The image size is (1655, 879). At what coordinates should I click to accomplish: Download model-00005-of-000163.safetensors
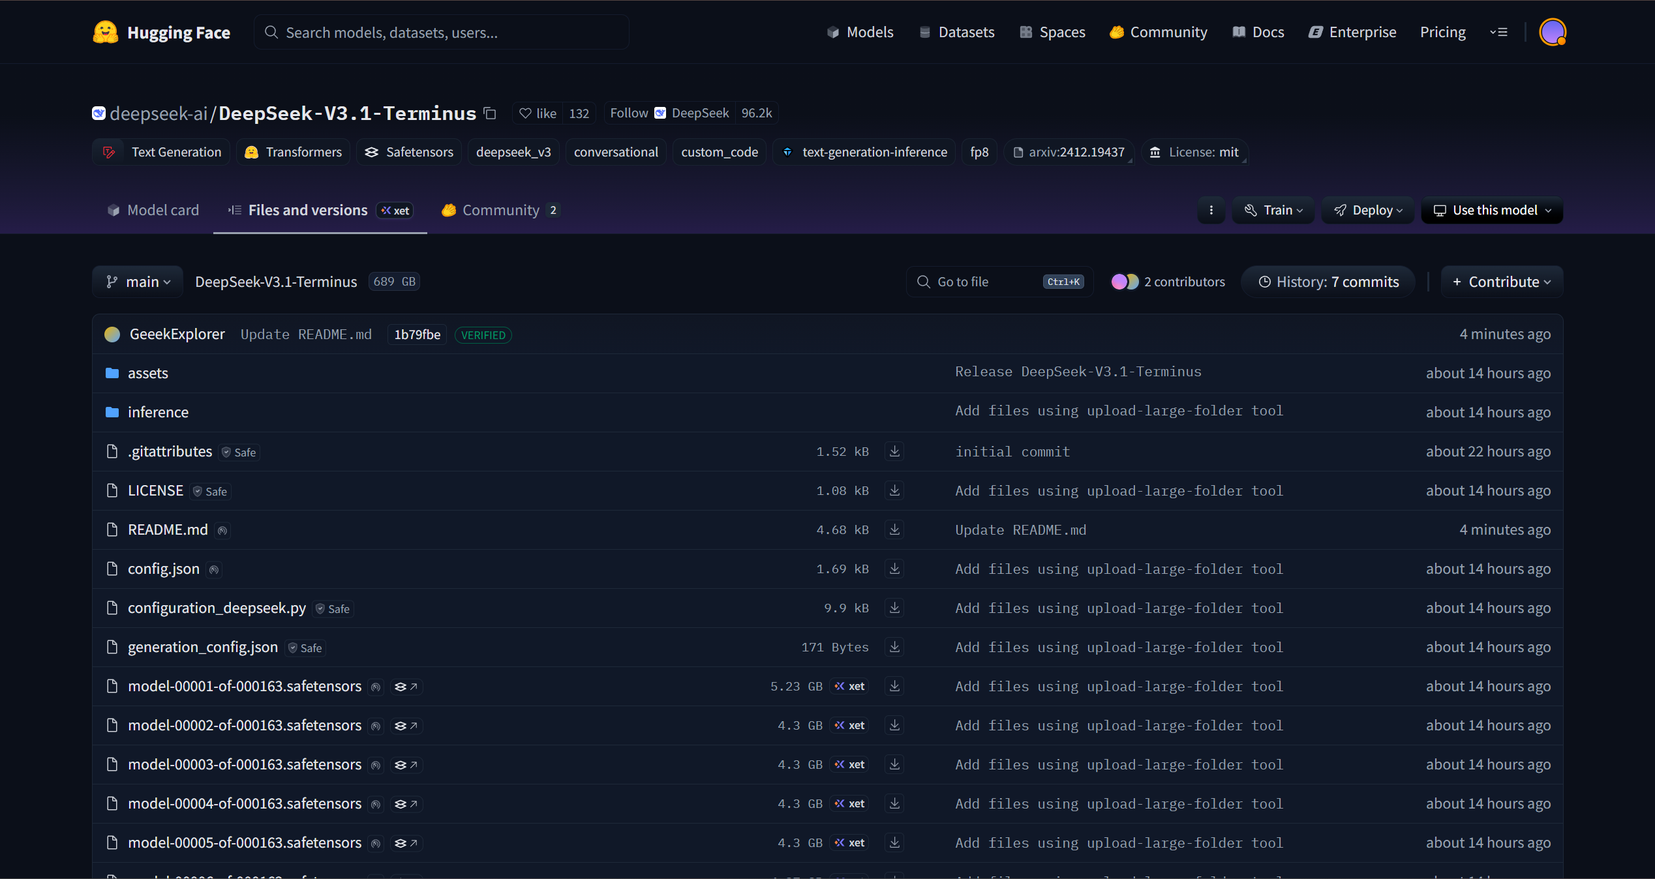pos(895,842)
